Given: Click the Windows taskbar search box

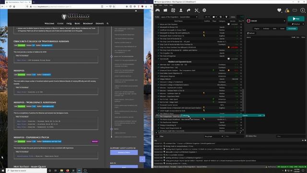Looking at the screenshot, I should [x=27, y=171].
